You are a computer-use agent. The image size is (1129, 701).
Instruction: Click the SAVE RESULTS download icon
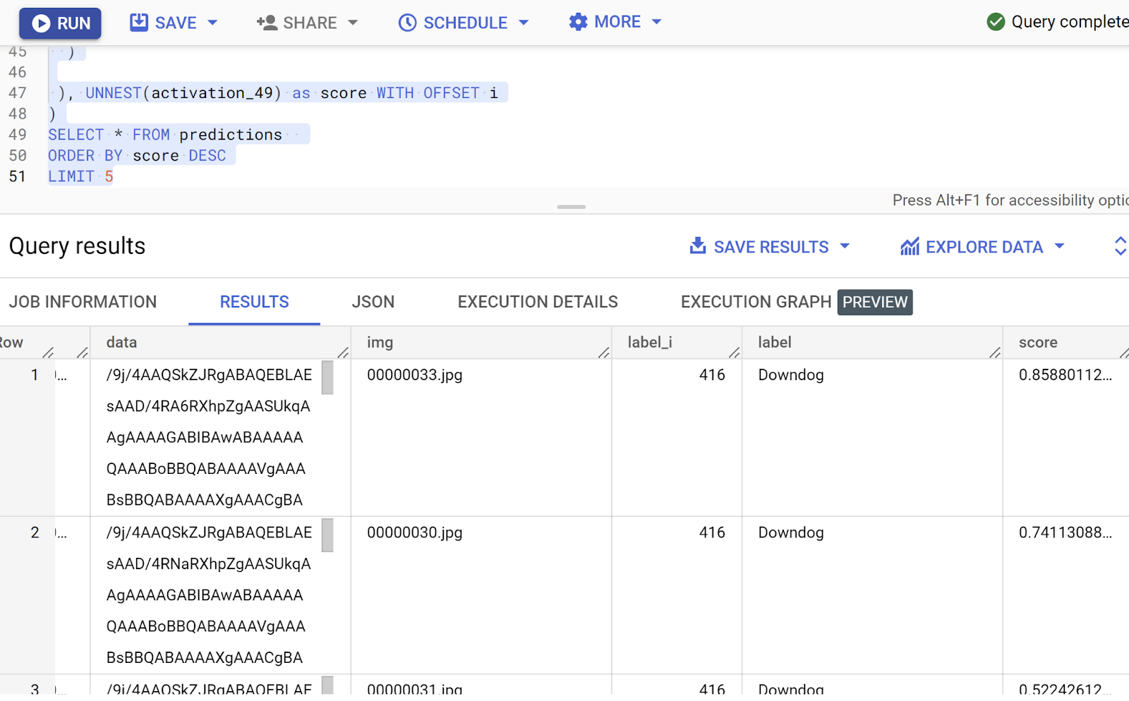(x=698, y=246)
